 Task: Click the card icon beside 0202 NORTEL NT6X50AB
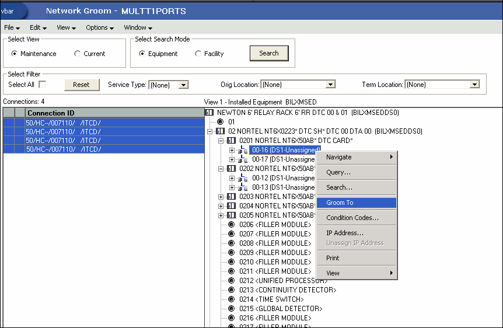(231, 168)
